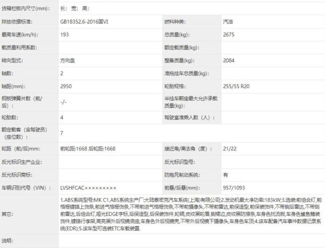Click the 接近角/离去角 label
The height and width of the screenshot is (248, 325).
(188, 149)
